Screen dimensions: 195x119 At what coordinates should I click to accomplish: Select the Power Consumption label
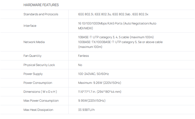(38, 83)
